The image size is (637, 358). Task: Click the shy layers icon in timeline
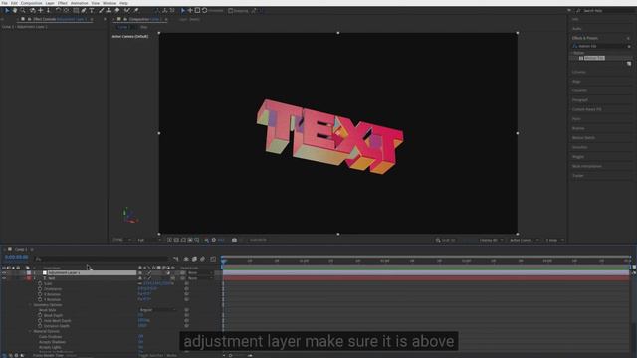click(x=186, y=259)
